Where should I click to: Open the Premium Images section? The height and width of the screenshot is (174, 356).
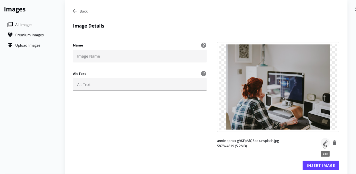pyautogui.click(x=29, y=35)
